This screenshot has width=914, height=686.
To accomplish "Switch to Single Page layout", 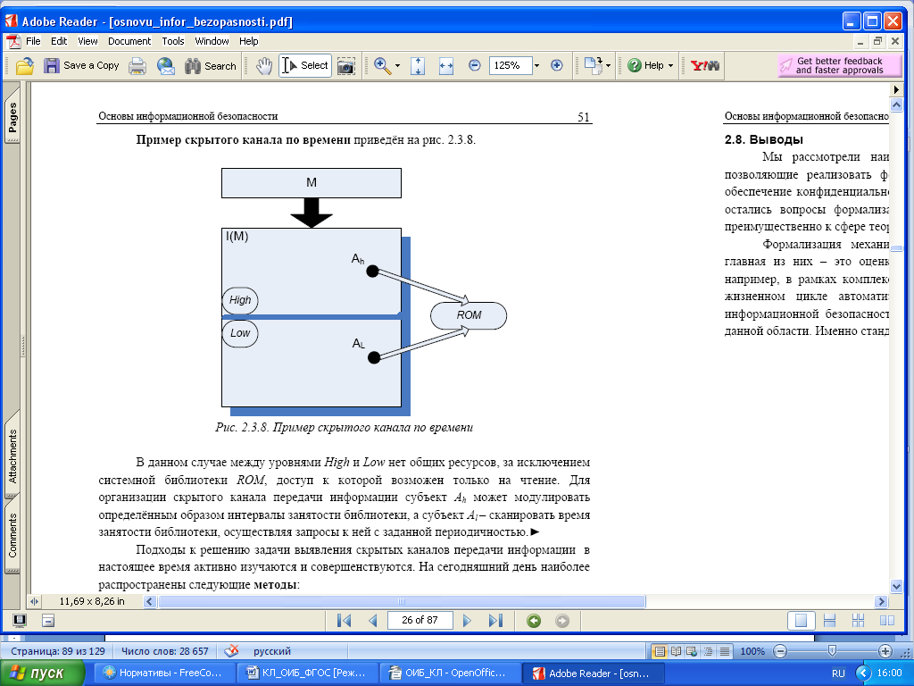I will 801,621.
